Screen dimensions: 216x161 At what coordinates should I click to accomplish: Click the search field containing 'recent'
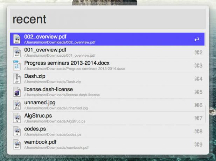pyautogui.click(x=108, y=19)
